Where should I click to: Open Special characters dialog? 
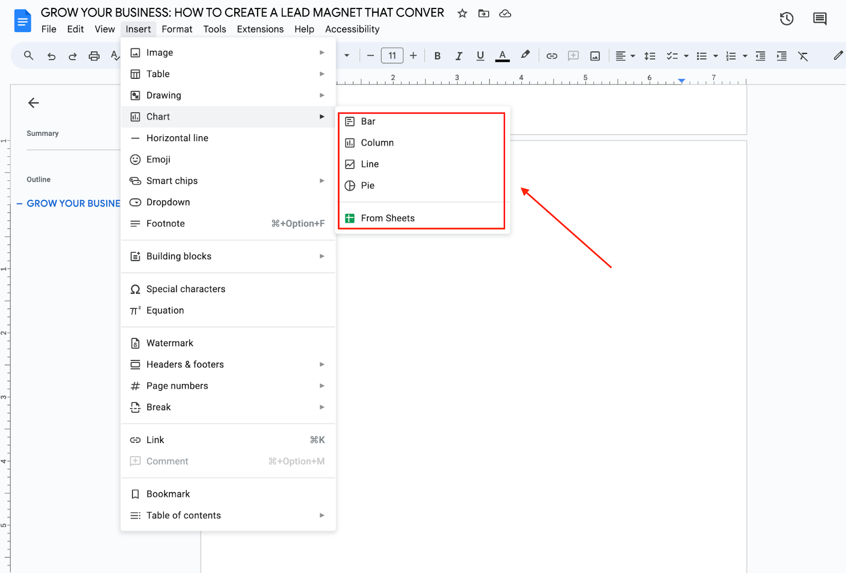tap(228, 289)
